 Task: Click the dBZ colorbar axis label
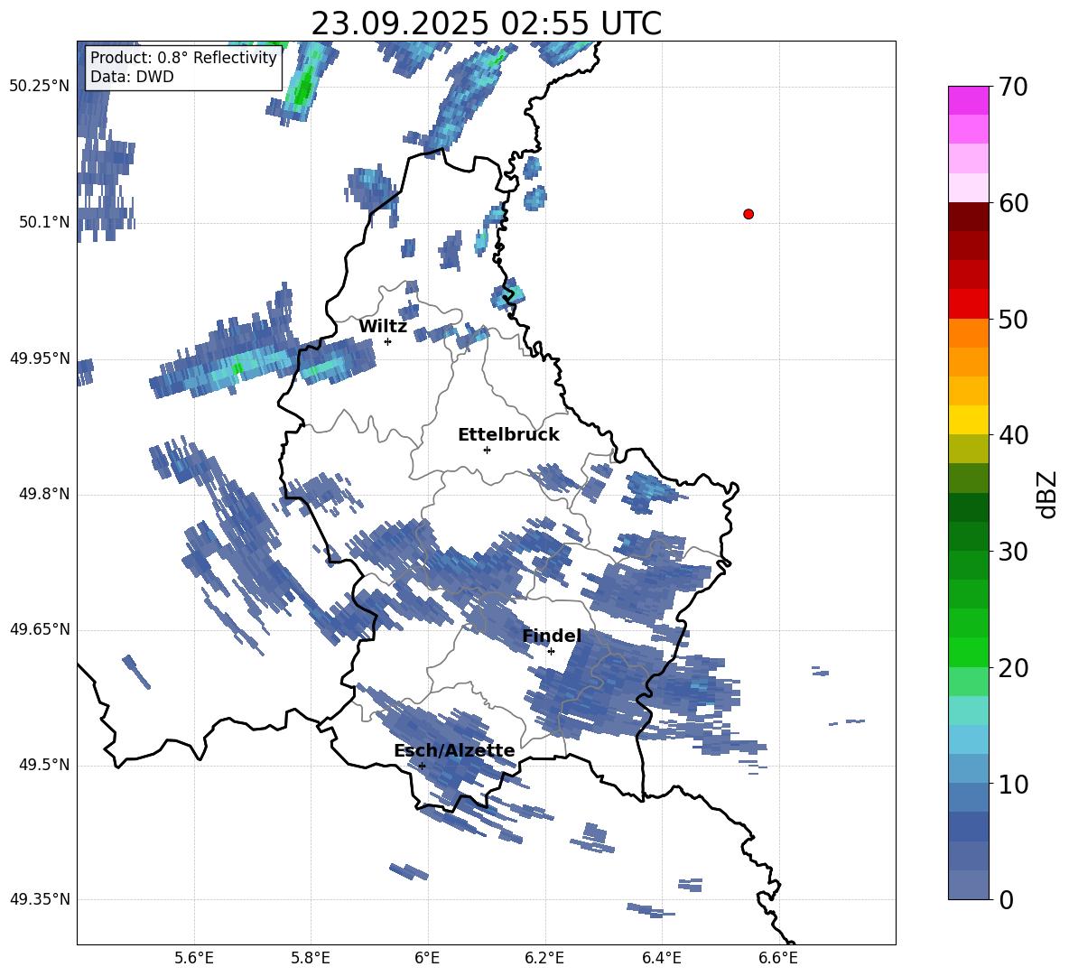pyautogui.click(x=1048, y=494)
